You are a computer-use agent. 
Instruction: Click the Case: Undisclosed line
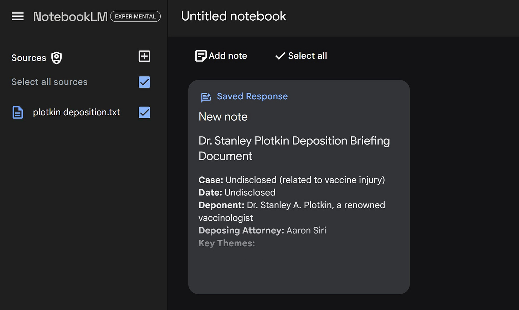[x=292, y=180]
